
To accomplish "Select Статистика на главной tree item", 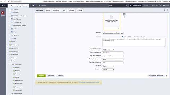I will tap(19, 26).
